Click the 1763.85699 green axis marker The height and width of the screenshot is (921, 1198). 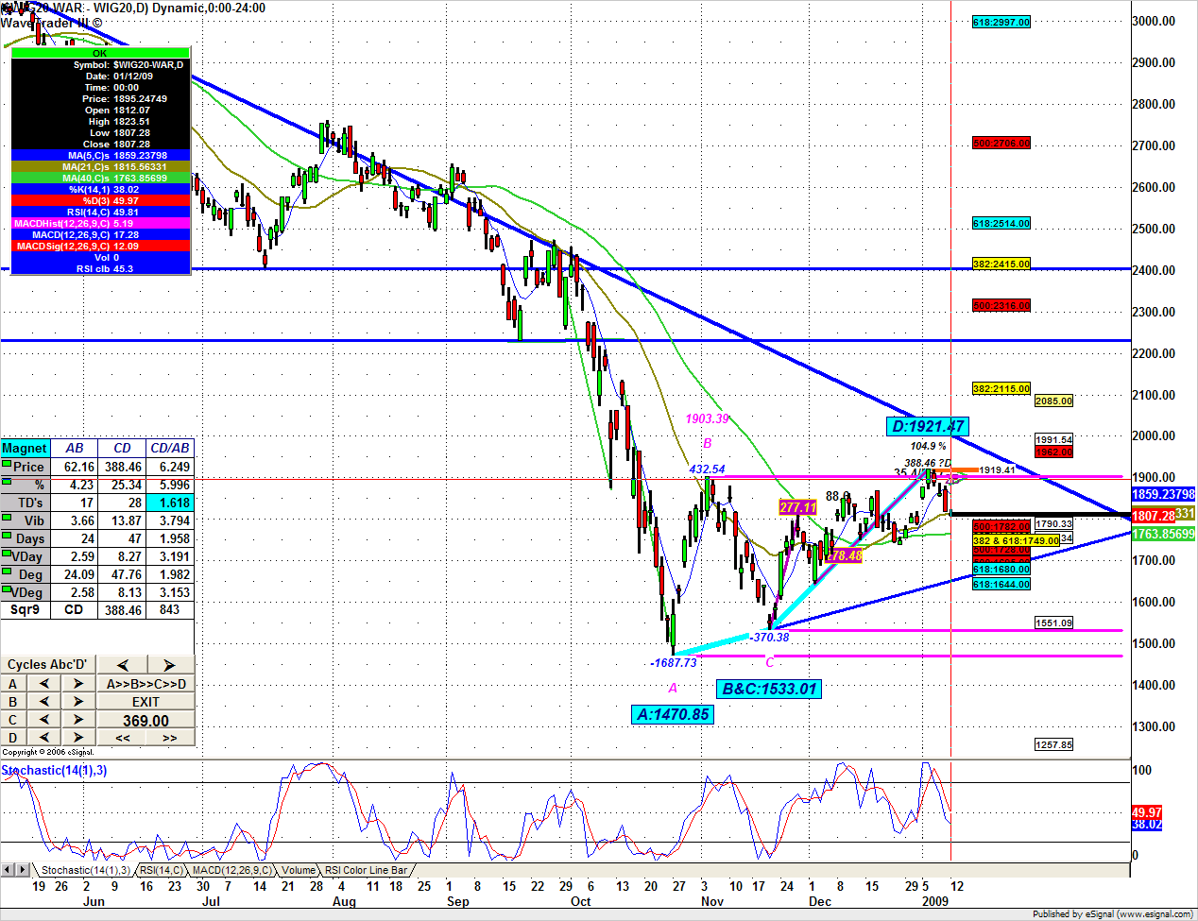pyautogui.click(x=1164, y=534)
